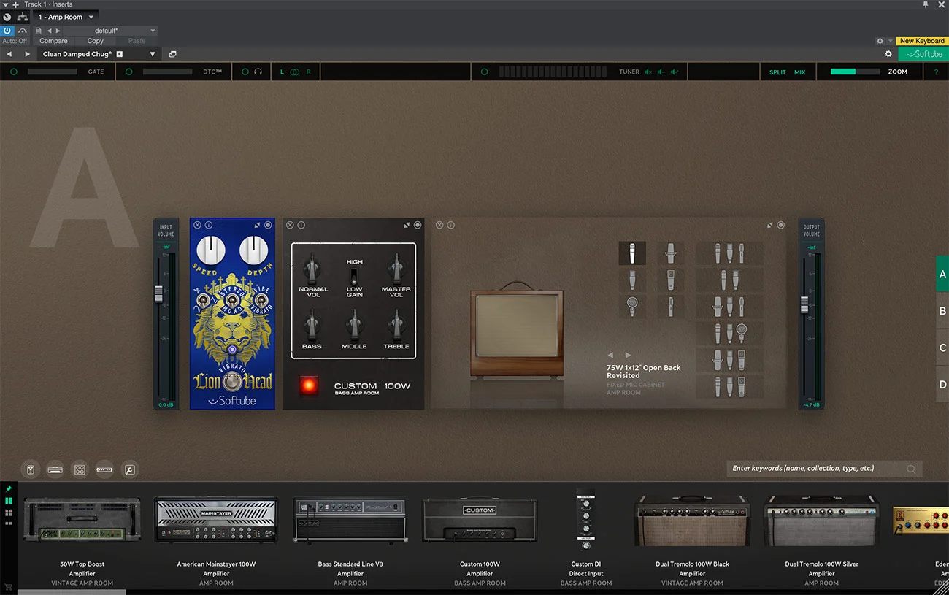Switch to signal chain tab C
Screen dimensions: 949x595
click(x=942, y=348)
